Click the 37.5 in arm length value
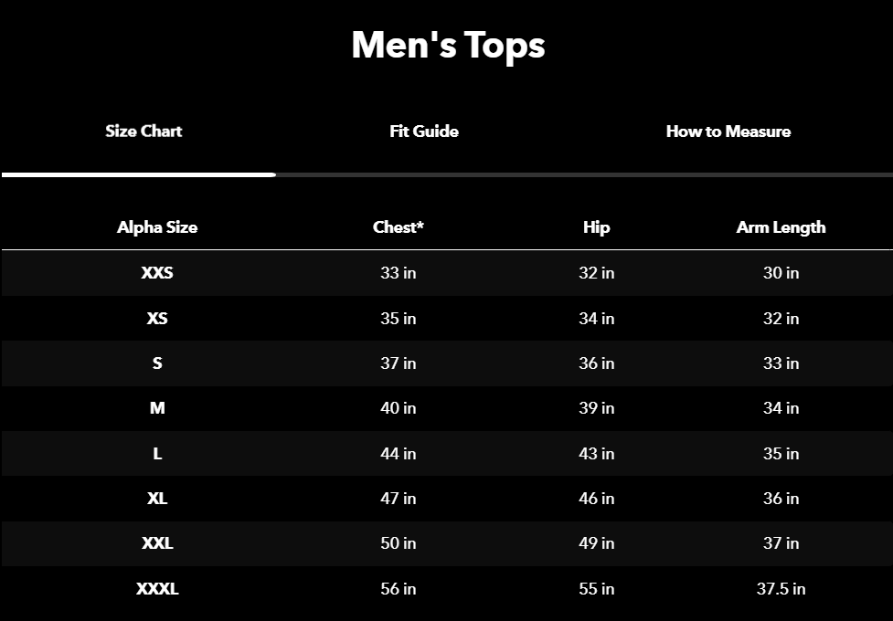The height and width of the screenshot is (621, 893). (781, 589)
